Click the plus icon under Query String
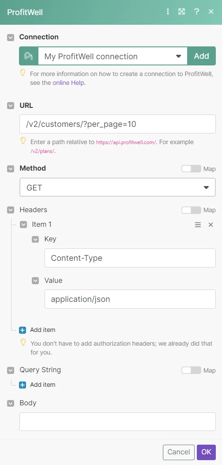Viewport: 222px width, 465px height. [23, 385]
